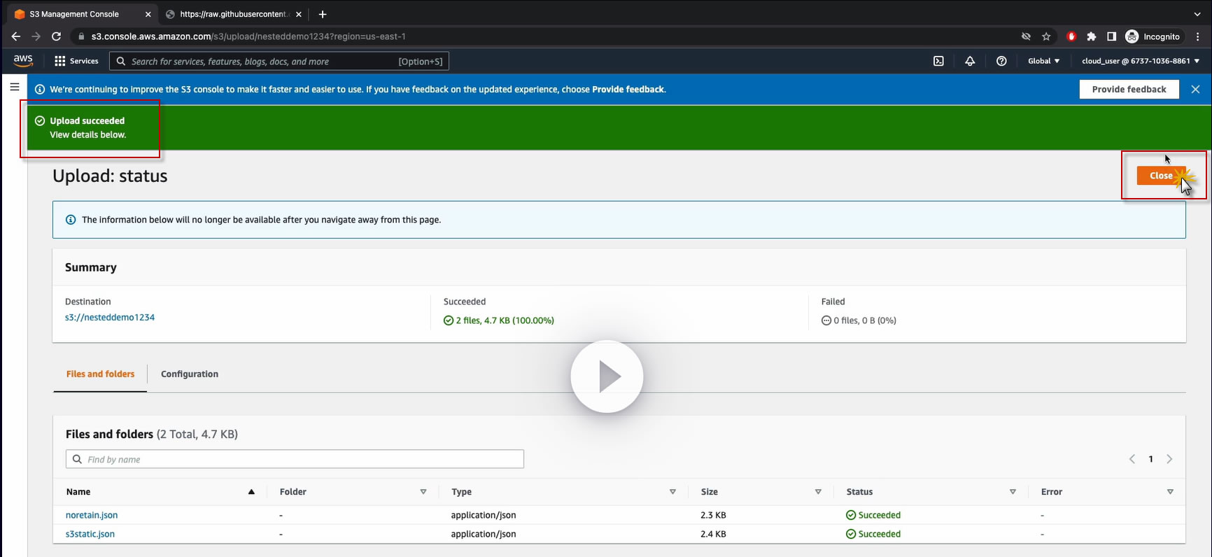Click the Find by name search field

(295, 459)
